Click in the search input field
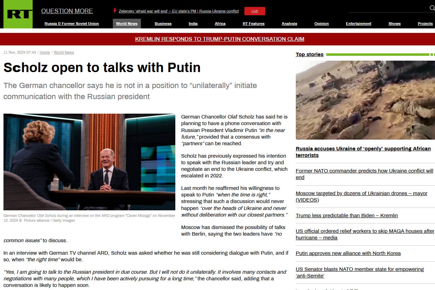The width and height of the screenshot is (435, 290). [x=388, y=8]
